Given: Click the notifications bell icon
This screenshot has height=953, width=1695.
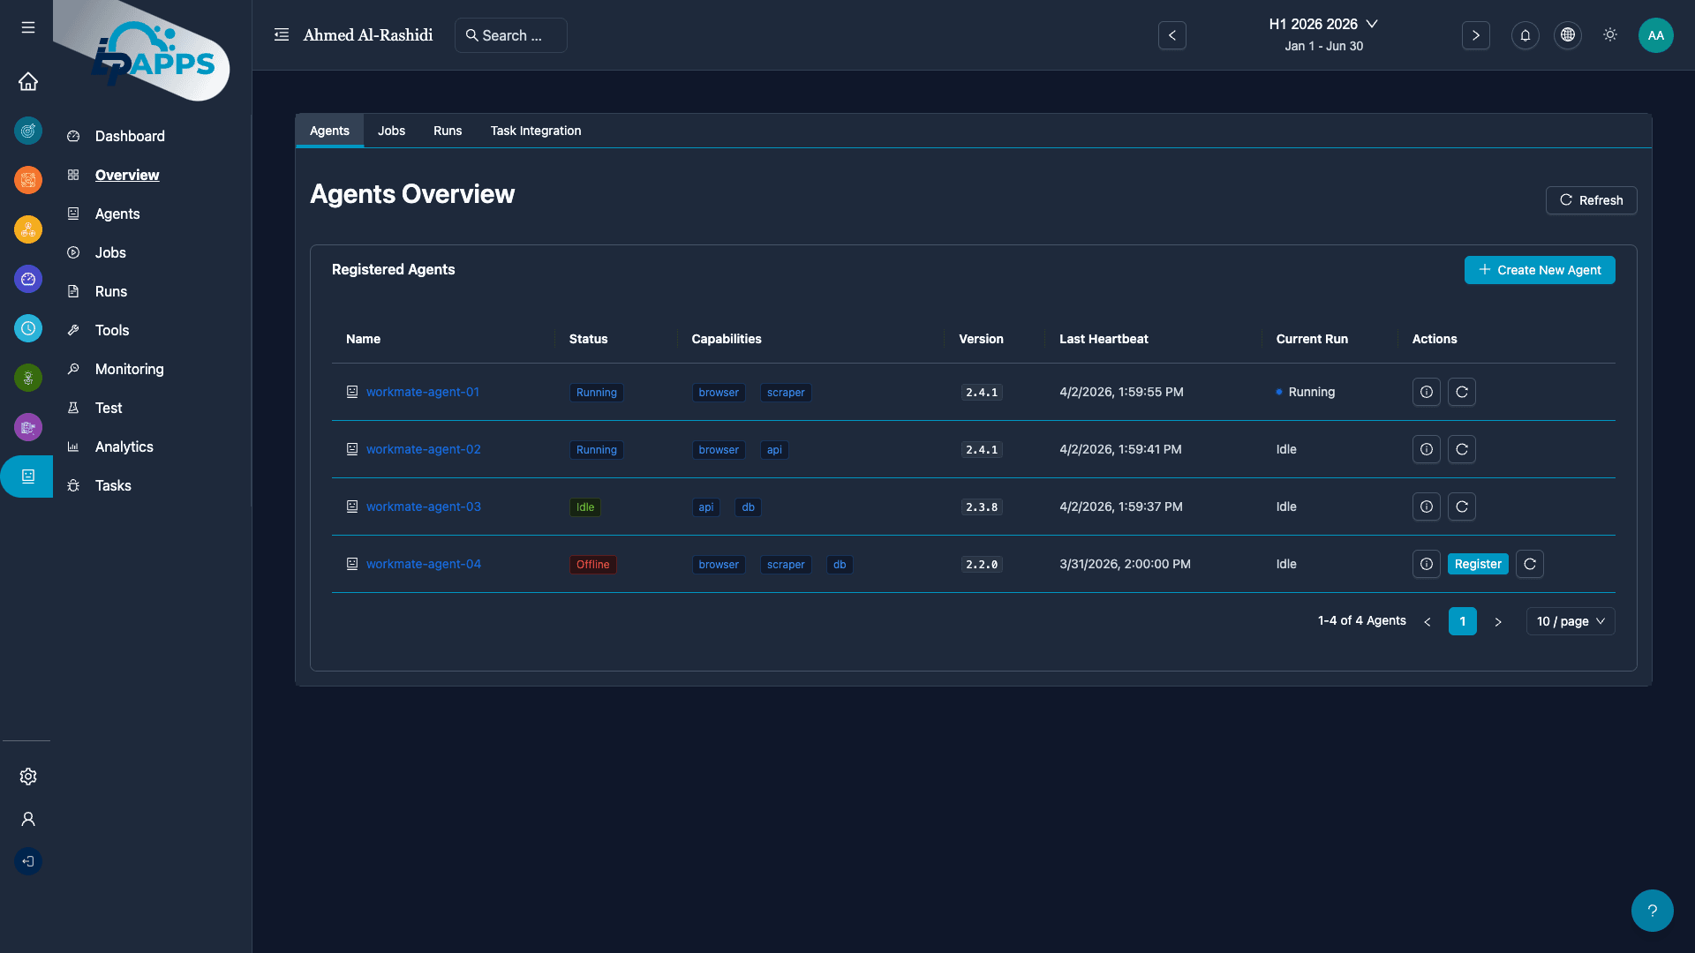Looking at the screenshot, I should tap(1525, 35).
